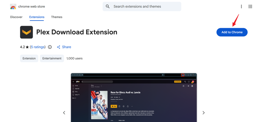This screenshot has height=122, width=254.
Task: Click the Plex logo inside preview screenshot
Action: pyautogui.click(x=78, y=82)
